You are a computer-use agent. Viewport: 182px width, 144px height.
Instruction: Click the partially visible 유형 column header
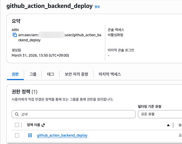click(180, 125)
